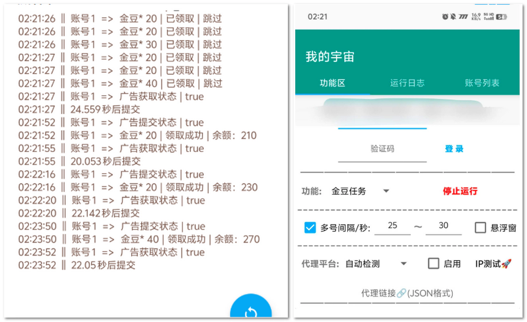This screenshot has height=322, width=527.
Task: Tap the blue refresh floating button
Action: click(x=251, y=311)
